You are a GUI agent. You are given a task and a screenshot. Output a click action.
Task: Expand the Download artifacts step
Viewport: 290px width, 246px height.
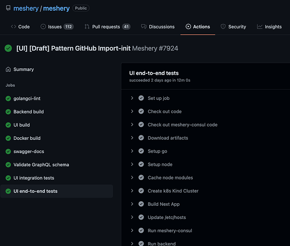point(132,138)
